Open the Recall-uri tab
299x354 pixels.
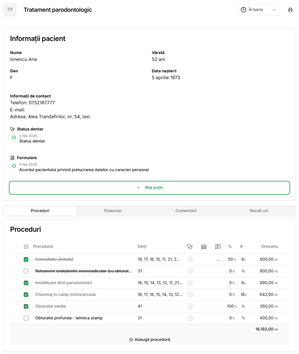(x=259, y=211)
